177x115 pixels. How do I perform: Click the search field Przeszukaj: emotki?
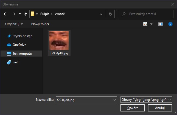click(146, 14)
